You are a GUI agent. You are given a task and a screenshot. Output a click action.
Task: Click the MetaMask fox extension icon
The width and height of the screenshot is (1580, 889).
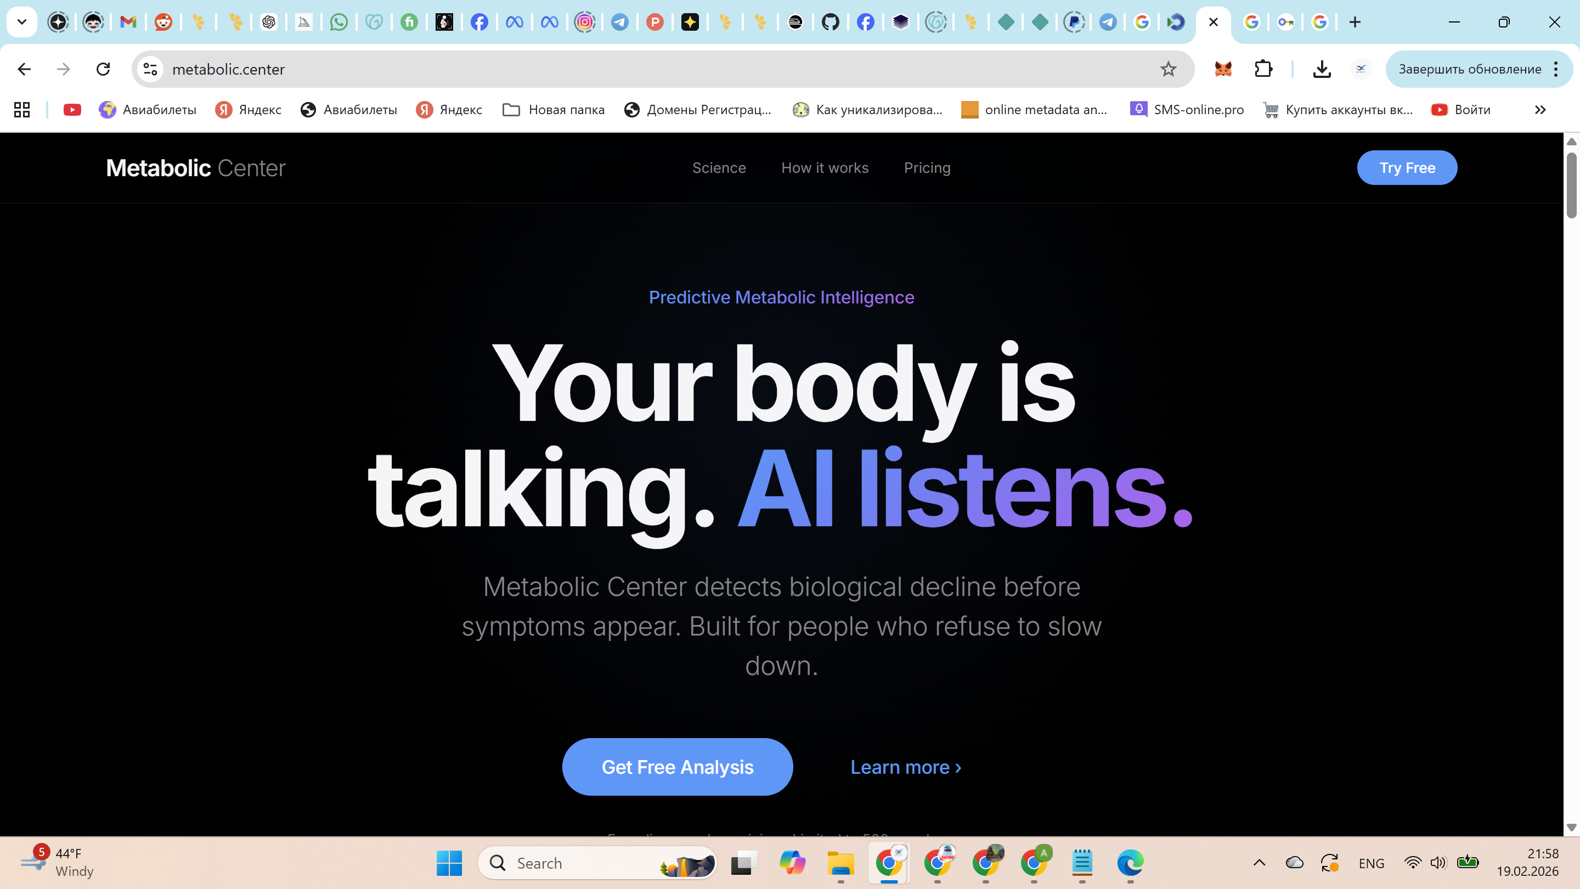[x=1222, y=69]
